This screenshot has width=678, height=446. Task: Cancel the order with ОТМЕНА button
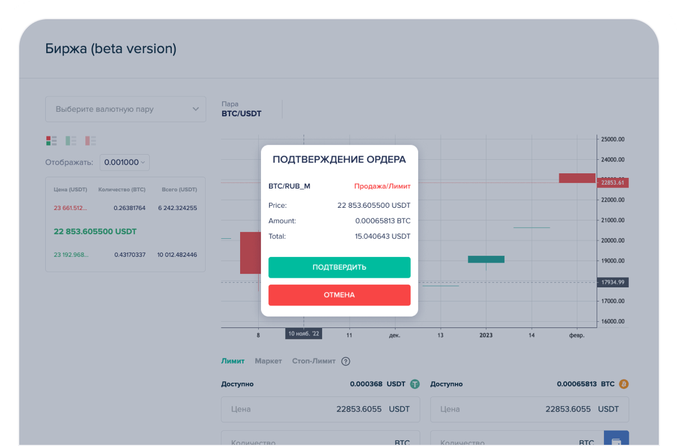coord(339,295)
